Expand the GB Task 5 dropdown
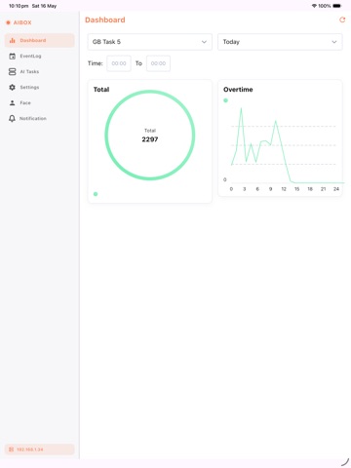351x468 pixels. (150, 42)
